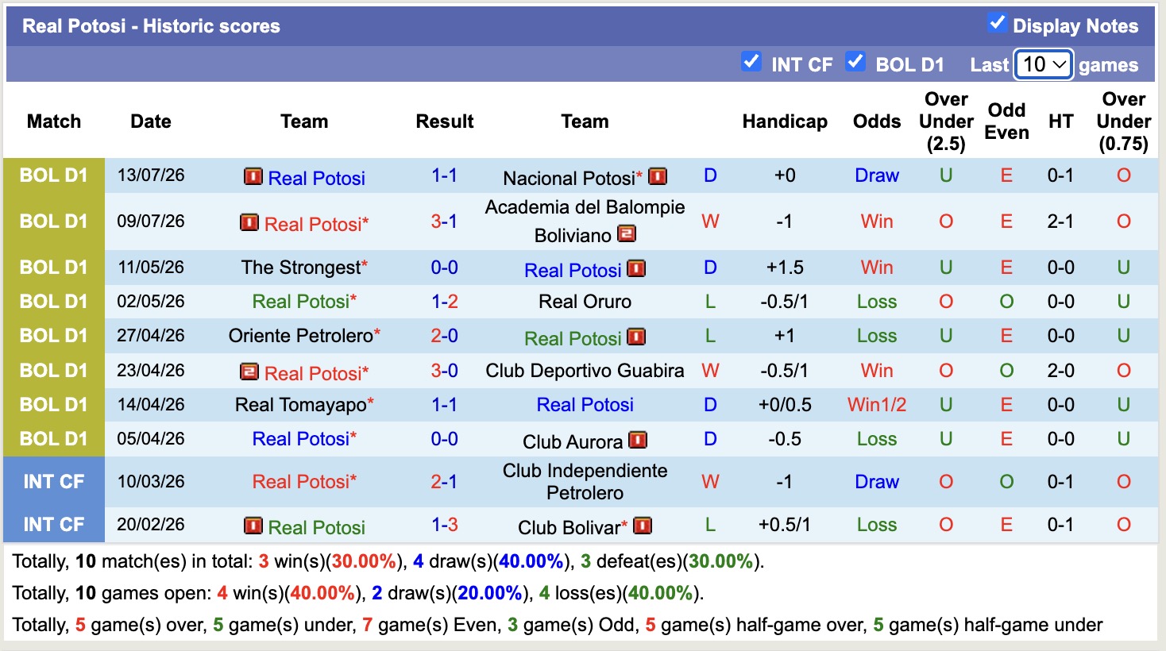Click red card icon in Oriente Petrolero match row
The image size is (1166, 651).
pos(636,337)
